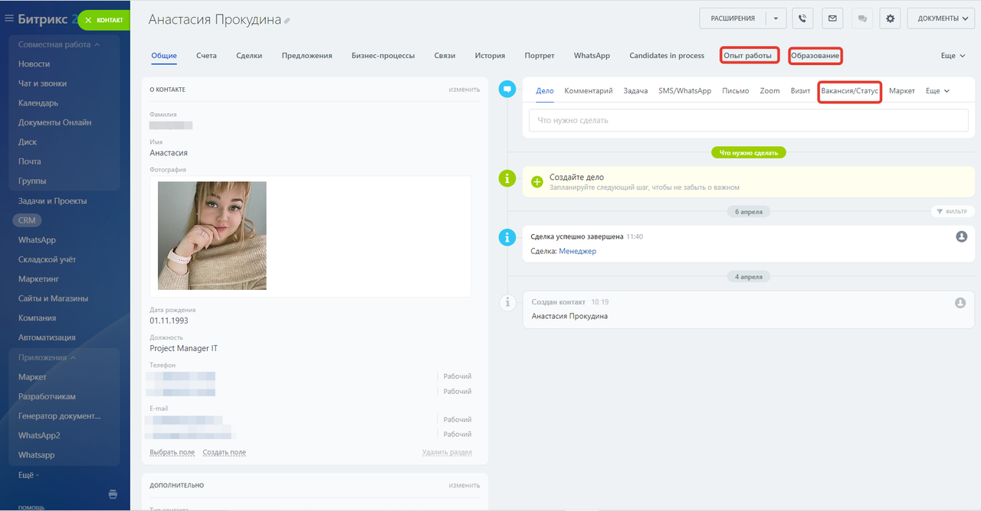This screenshot has height=511, width=981.
Task: Open the Сделки tab
Action: [249, 56]
